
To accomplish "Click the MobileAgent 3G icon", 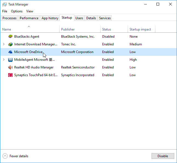I will click(x=10, y=60).
